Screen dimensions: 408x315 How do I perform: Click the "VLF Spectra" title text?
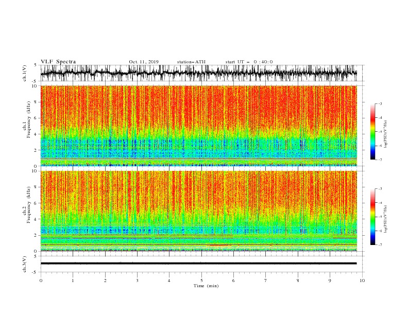pos(58,62)
